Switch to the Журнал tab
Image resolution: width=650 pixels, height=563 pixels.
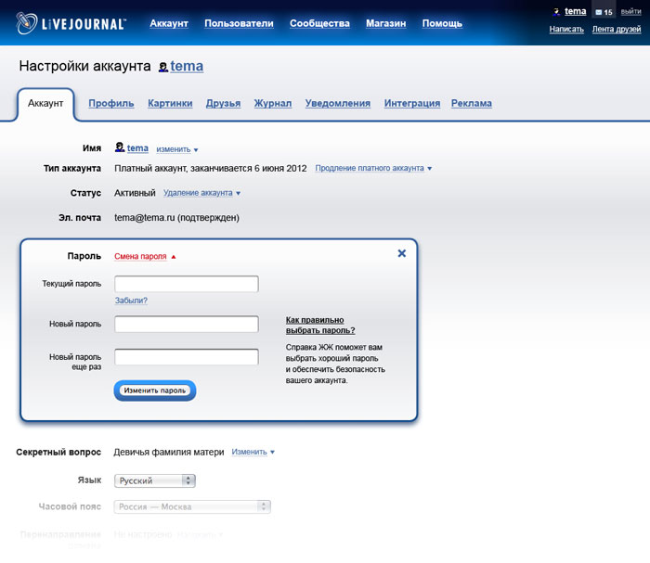(x=273, y=104)
